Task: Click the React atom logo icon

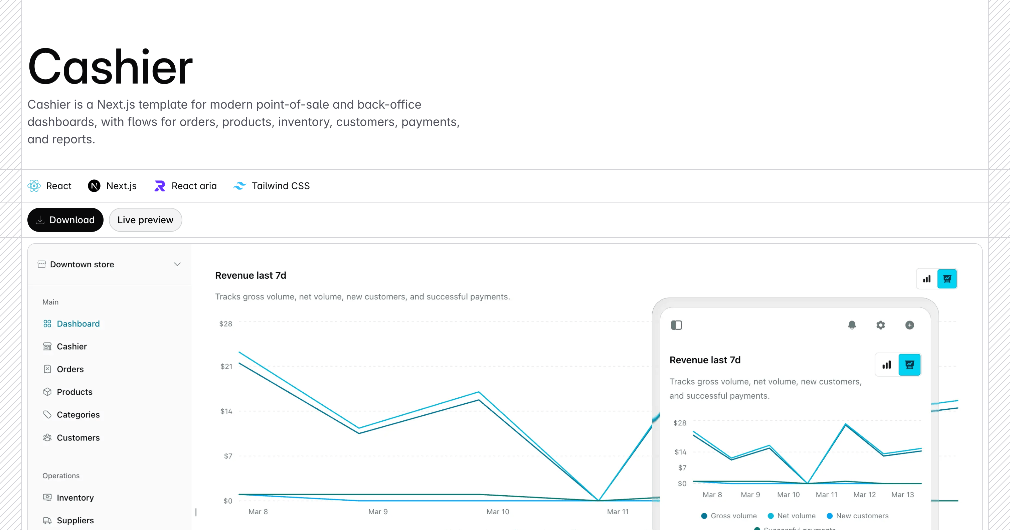Action: (x=34, y=185)
